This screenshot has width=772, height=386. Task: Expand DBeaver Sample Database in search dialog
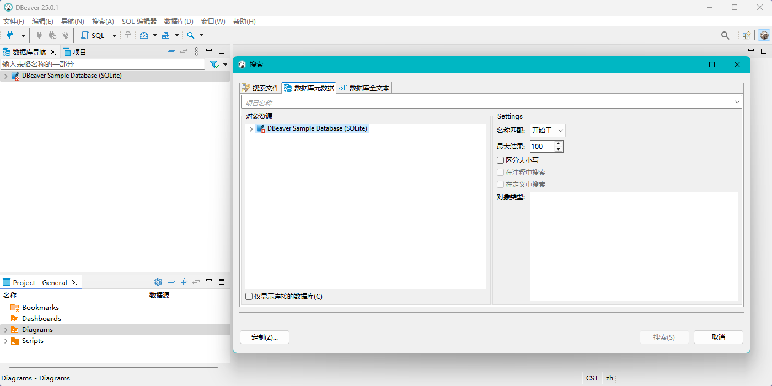(251, 129)
